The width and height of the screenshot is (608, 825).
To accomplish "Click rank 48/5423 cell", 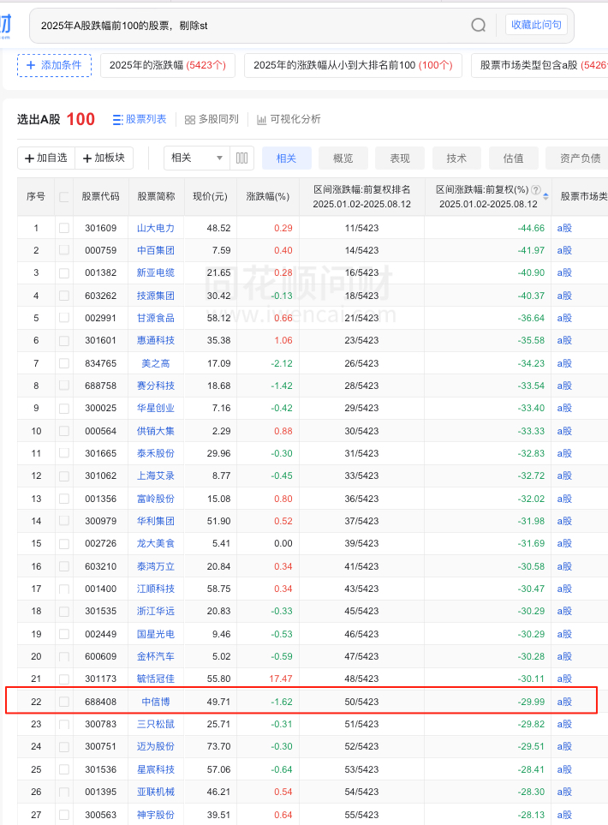I will pyautogui.click(x=362, y=679).
